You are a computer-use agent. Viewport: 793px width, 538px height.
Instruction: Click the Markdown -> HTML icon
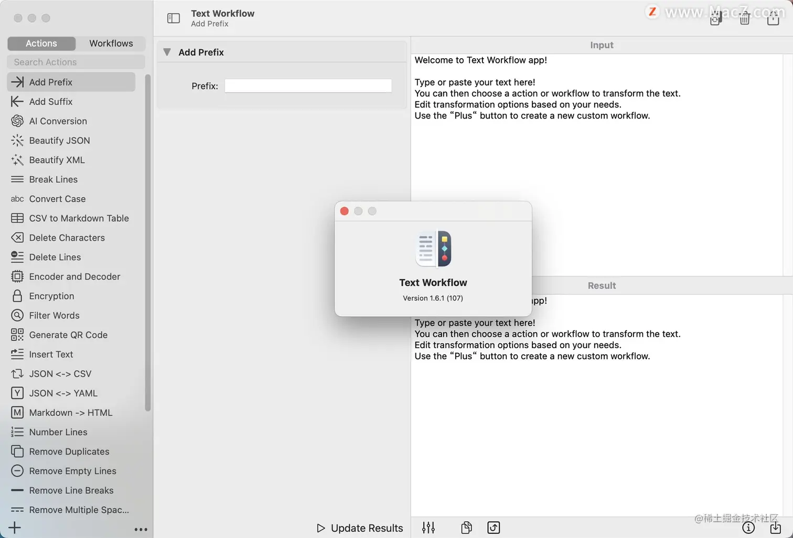[17, 412]
